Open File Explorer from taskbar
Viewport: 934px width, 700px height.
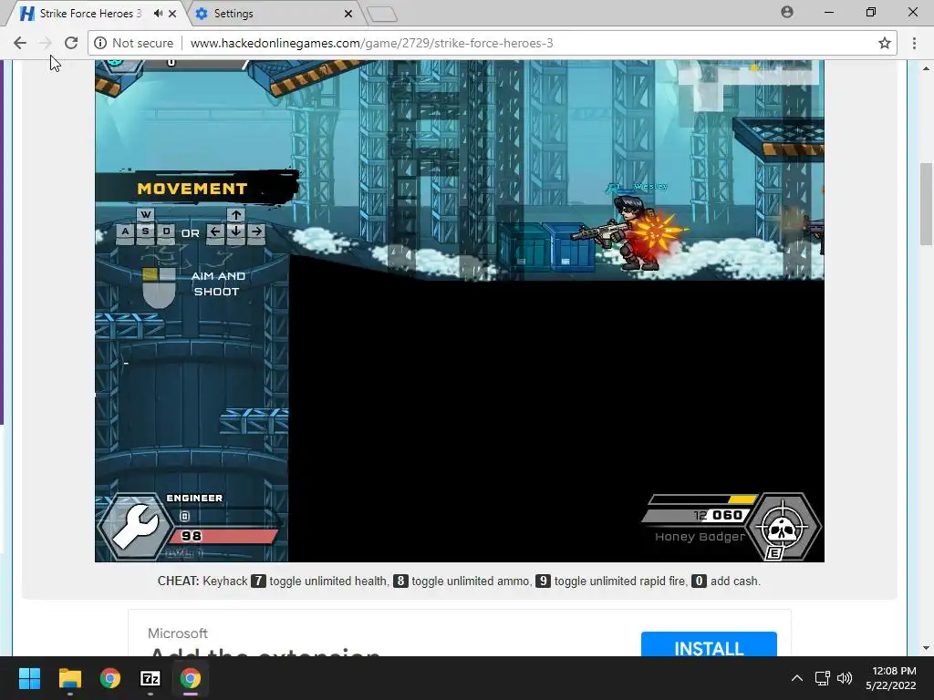pos(69,678)
